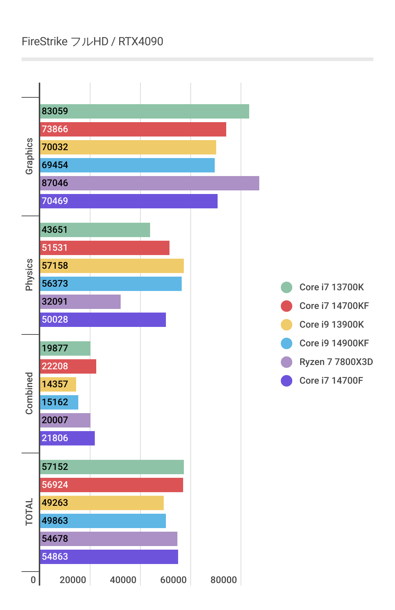Viewport: 395px width, 610px height.
Task: Click the Combined category axis label
Action: click(29, 393)
